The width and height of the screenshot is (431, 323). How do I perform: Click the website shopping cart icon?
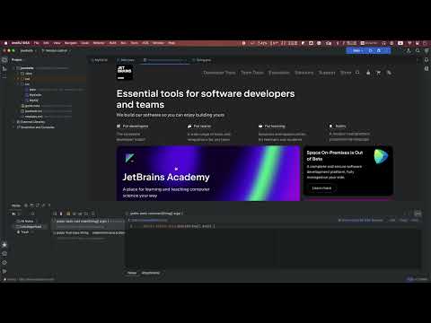tap(378, 73)
